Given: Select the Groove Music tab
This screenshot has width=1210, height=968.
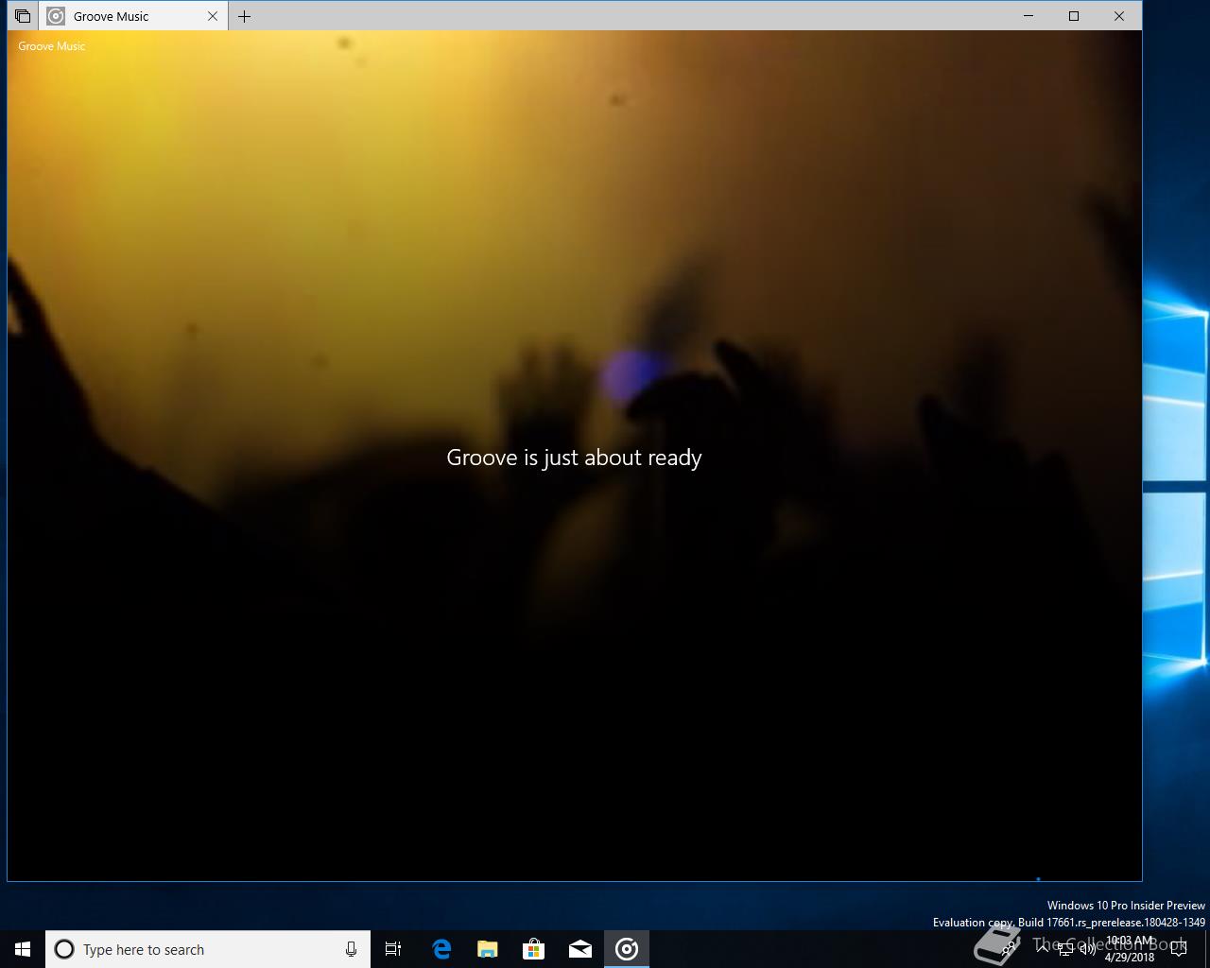Looking at the screenshot, I should tap(133, 16).
